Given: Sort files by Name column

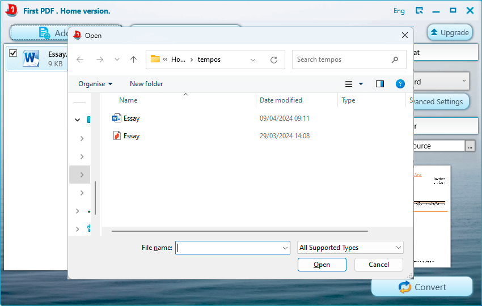Looking at the screenshot, I should click(128, 100).
